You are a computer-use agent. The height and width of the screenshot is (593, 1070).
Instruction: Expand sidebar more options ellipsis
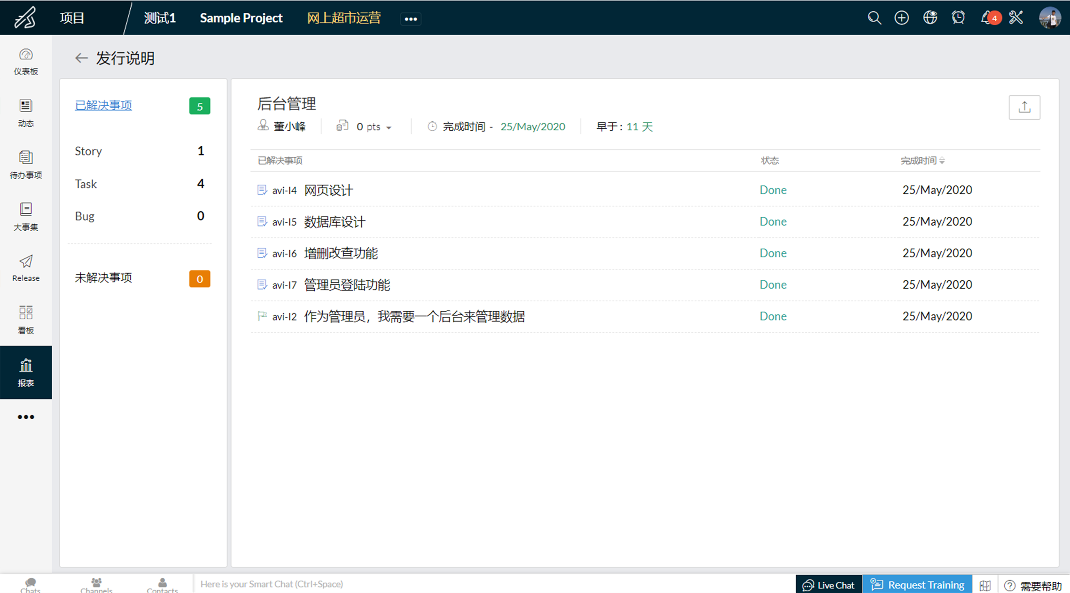(25, 417)
